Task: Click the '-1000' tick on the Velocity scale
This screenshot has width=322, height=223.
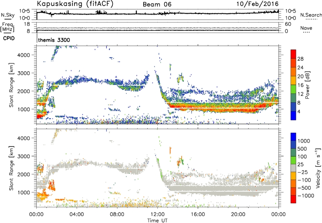Action: pyautogui.click(x=306, y=196)
